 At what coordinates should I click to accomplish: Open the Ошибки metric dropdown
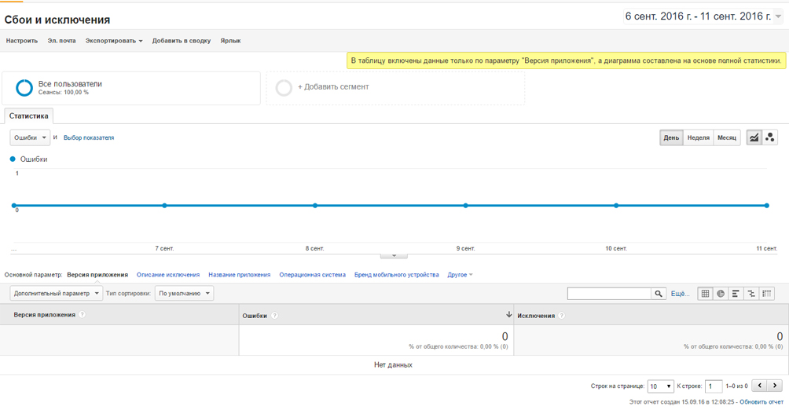[30, 137]
